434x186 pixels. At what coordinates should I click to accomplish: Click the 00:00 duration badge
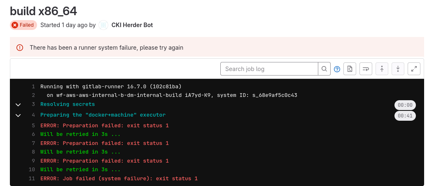(405, 105)
